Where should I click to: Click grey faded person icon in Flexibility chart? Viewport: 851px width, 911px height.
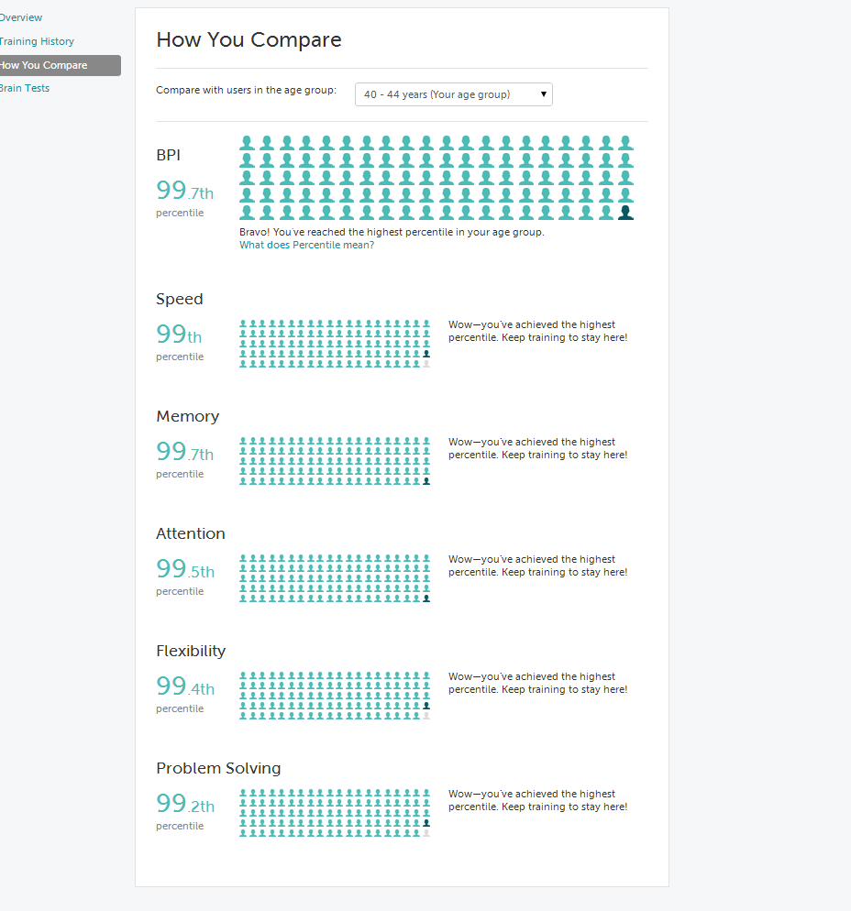426,717
